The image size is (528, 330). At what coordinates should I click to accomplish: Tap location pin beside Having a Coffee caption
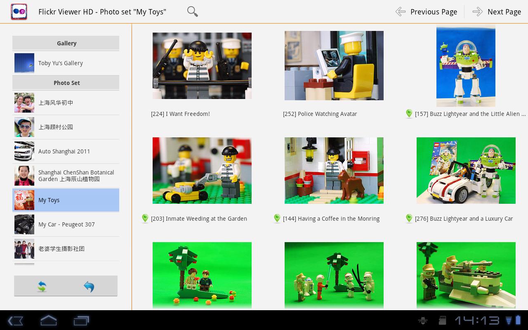pos(277,219)
